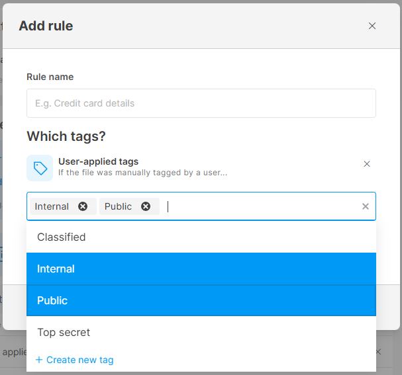Click the User-applied tags heading

point(98,161)
